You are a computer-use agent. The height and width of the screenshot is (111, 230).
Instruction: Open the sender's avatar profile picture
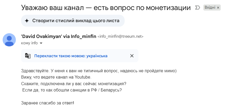pos(9,40)
